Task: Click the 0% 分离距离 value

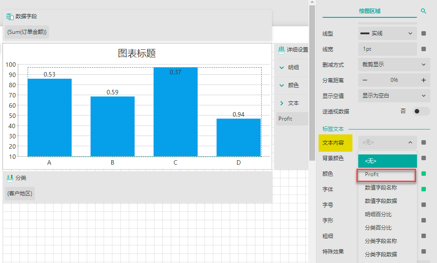Action: pos(394,80)
